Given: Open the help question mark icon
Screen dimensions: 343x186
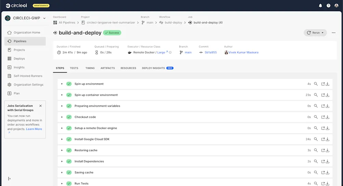Looking at the screenshot, I should (x=328, y=6).
